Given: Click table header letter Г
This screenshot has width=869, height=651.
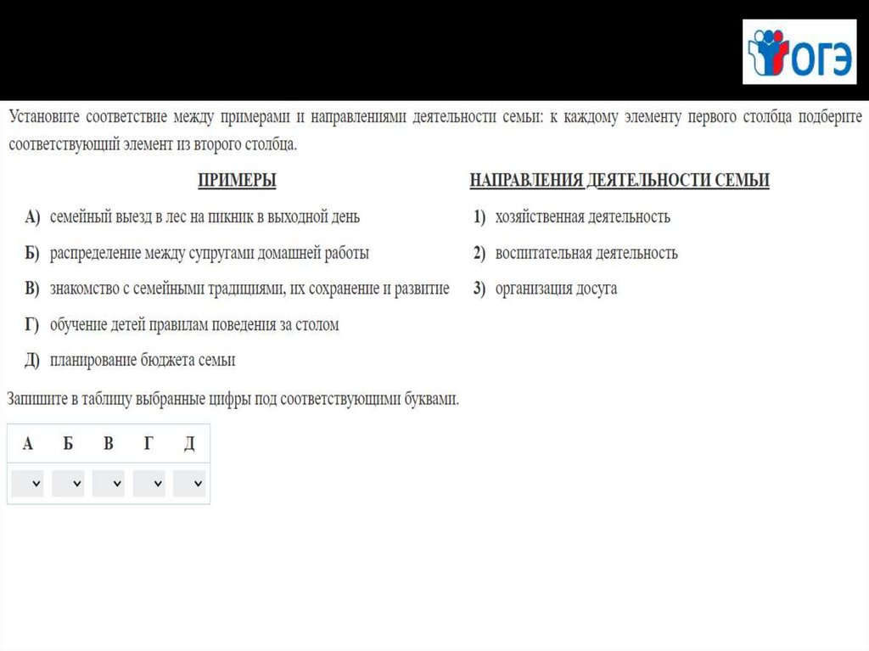Looking at the screenshot, I should click(x=149, y=443).
